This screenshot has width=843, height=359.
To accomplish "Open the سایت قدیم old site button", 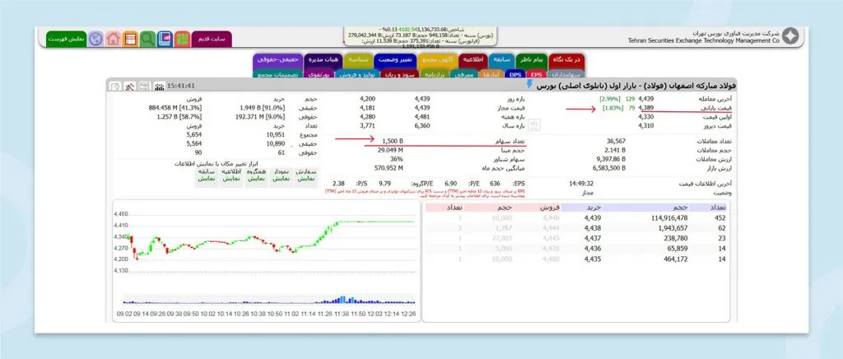I will (x=212, y=40).
